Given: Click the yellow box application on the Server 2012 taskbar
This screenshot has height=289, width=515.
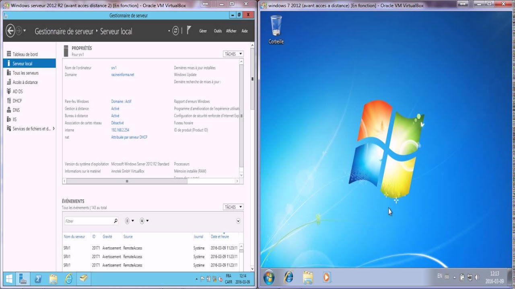Looking at the screenshot, I should pos(84,278).
